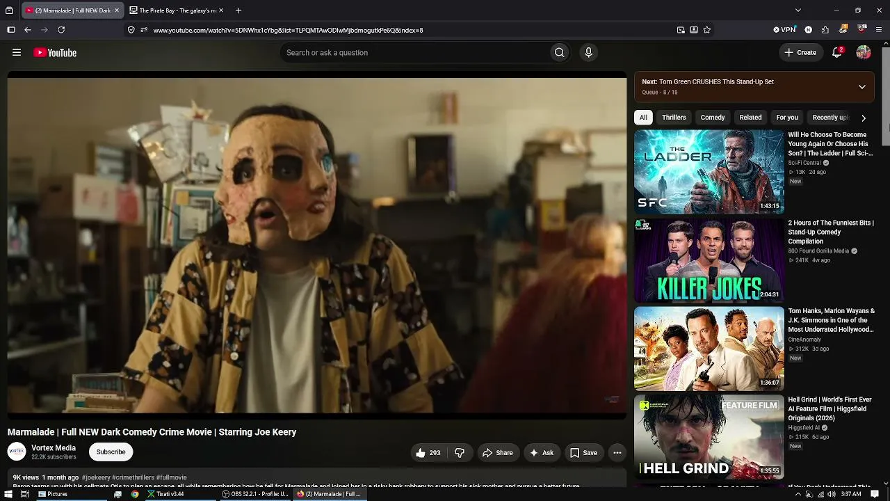The image size is (890, 501).
Task: Open the browser main menu
Action: click(879, 30)
